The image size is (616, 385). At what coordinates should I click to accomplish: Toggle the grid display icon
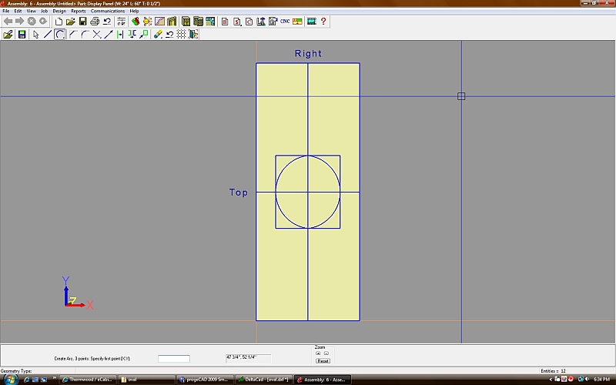181,34
